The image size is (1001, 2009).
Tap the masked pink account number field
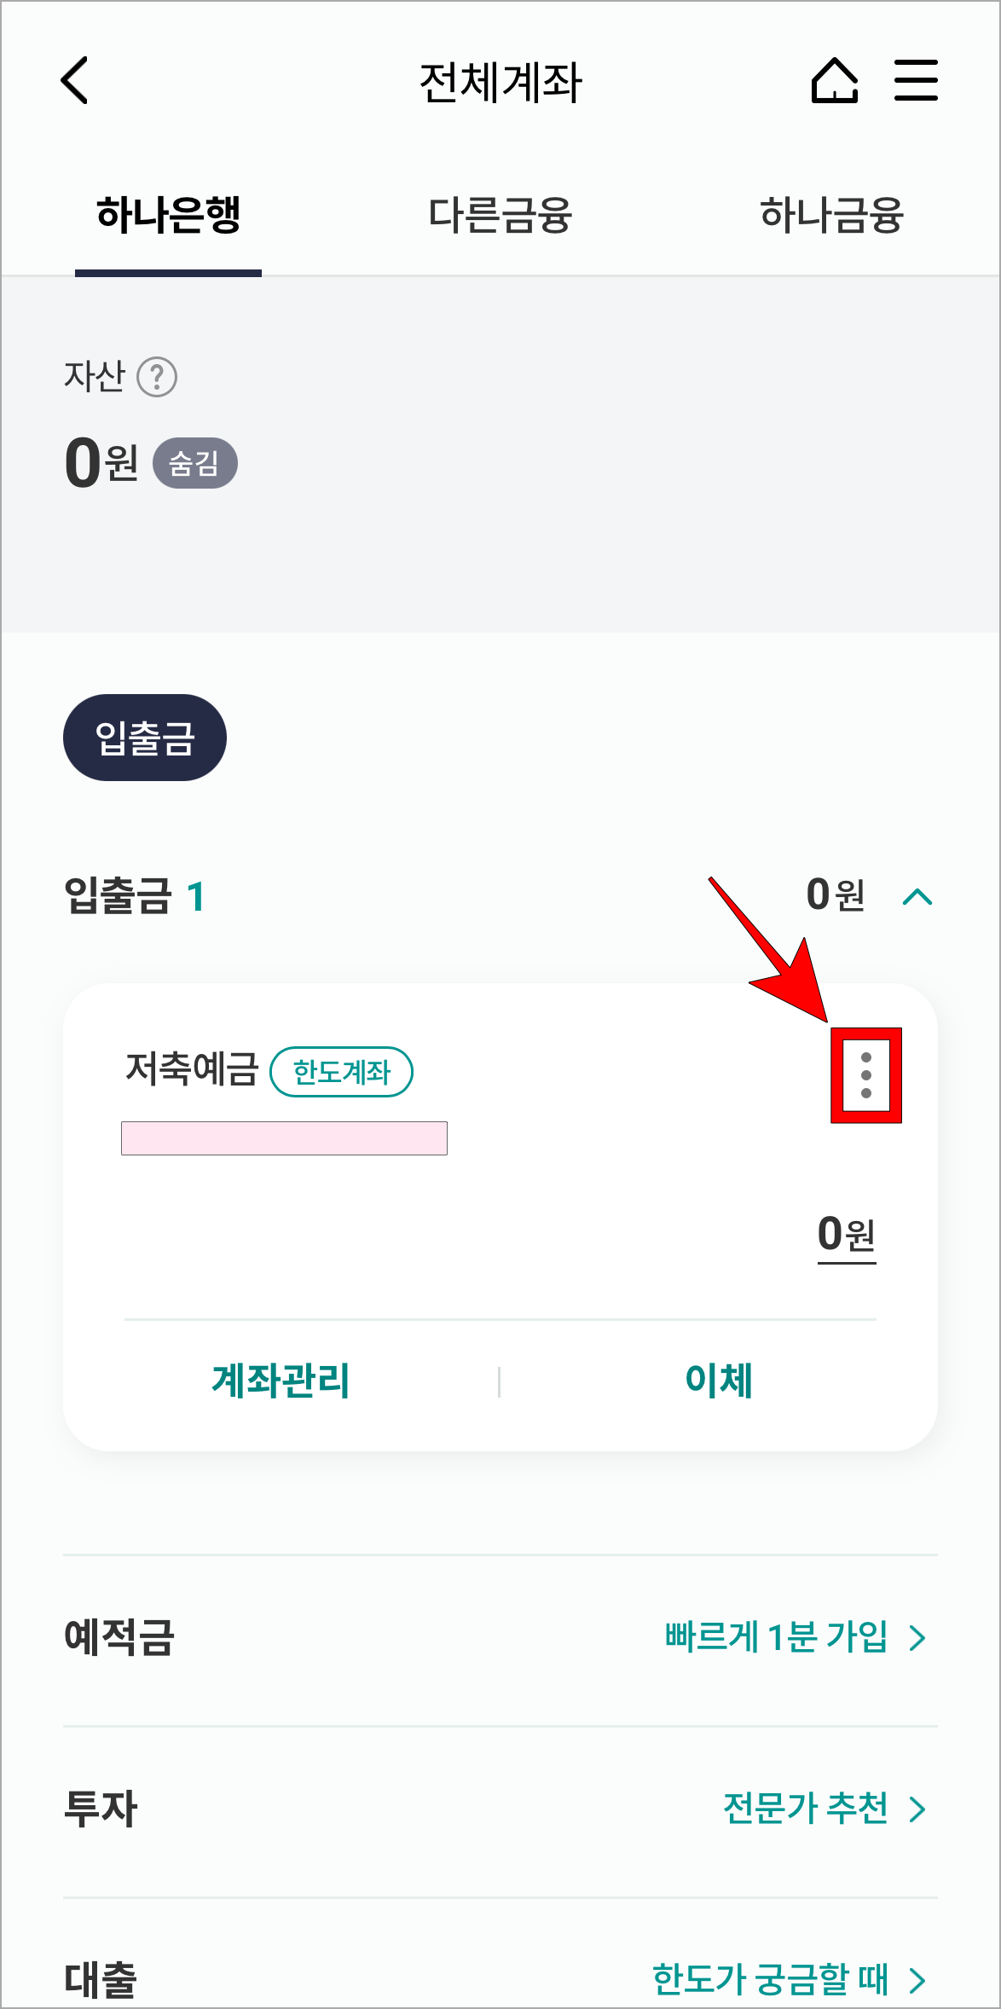285,1138
